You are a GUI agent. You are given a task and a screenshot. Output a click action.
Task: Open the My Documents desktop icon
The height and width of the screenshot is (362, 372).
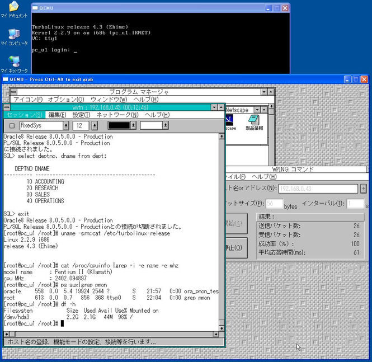click(x=14, y=10)
